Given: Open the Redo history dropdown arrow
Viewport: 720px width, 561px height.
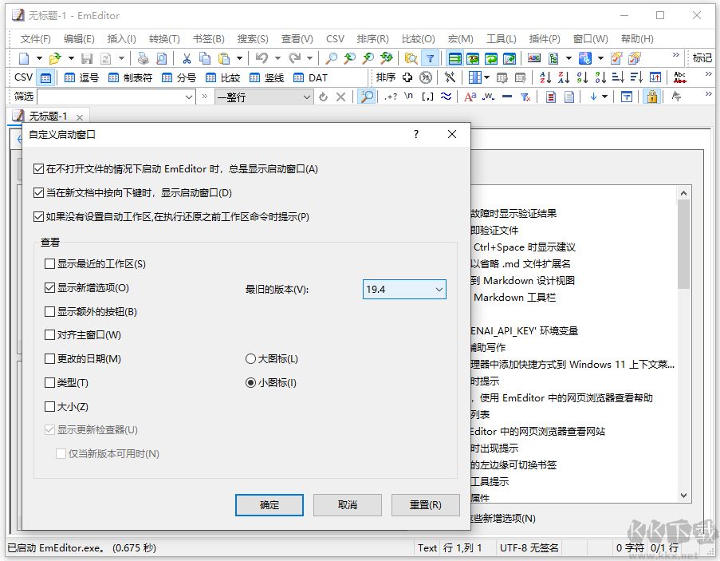Looking at the screenshot, I should click(x=309, y=58).
